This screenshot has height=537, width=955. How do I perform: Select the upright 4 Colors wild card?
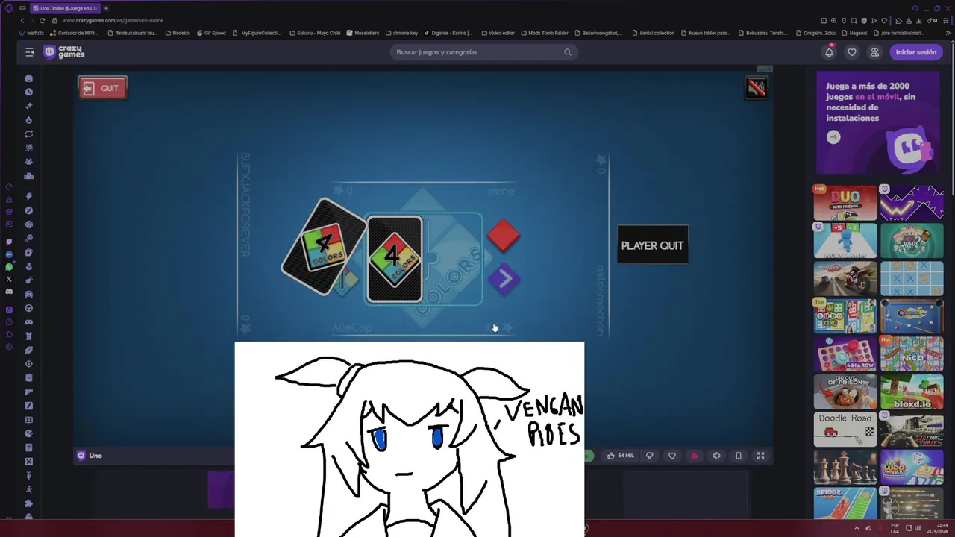395,259
